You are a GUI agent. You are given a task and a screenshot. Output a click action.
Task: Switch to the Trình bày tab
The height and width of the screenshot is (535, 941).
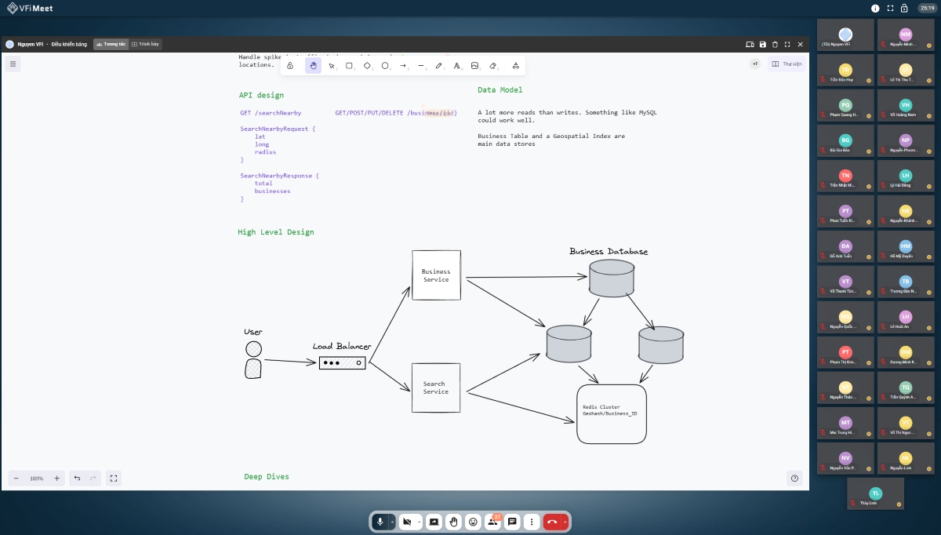pyautogui.click(x=146, y=44)
